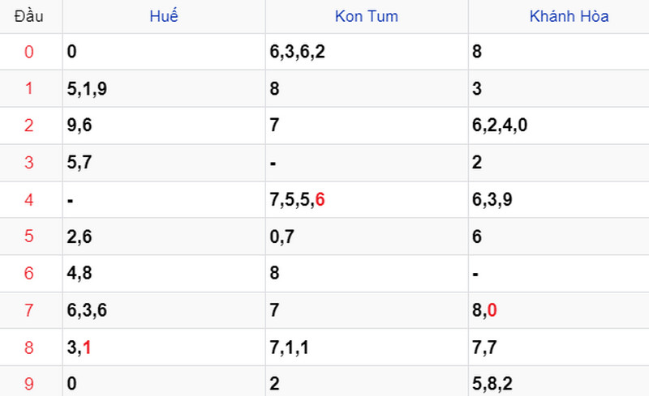Image resolution: width=649 pixels, height=396 pixels.
Task: Click Huế cell showing 6,3,6
Action: [x=87, y=309]
